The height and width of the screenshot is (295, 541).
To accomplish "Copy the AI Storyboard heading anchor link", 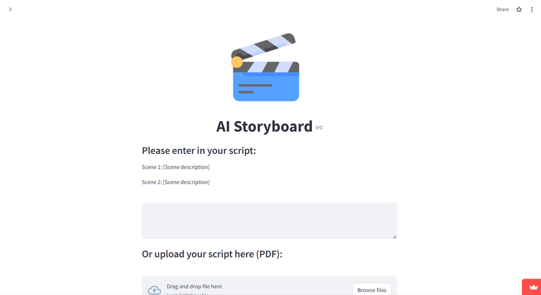I will coord(319,128).
